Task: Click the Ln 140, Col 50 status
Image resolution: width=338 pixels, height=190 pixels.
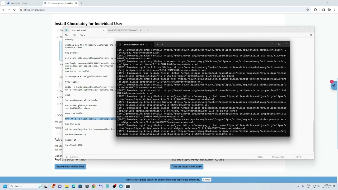Action: 72,157
